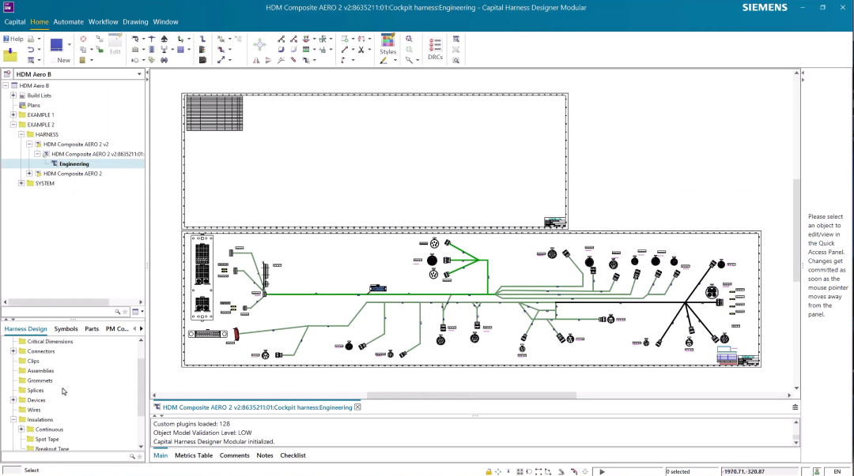Open the HDM Aero B project dropdown
Viewport: 854px width, 476px height.
pyautogui.click(x=139, y=74)
